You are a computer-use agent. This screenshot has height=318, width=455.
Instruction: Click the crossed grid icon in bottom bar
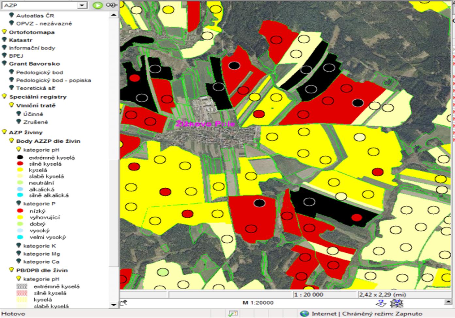397,303
